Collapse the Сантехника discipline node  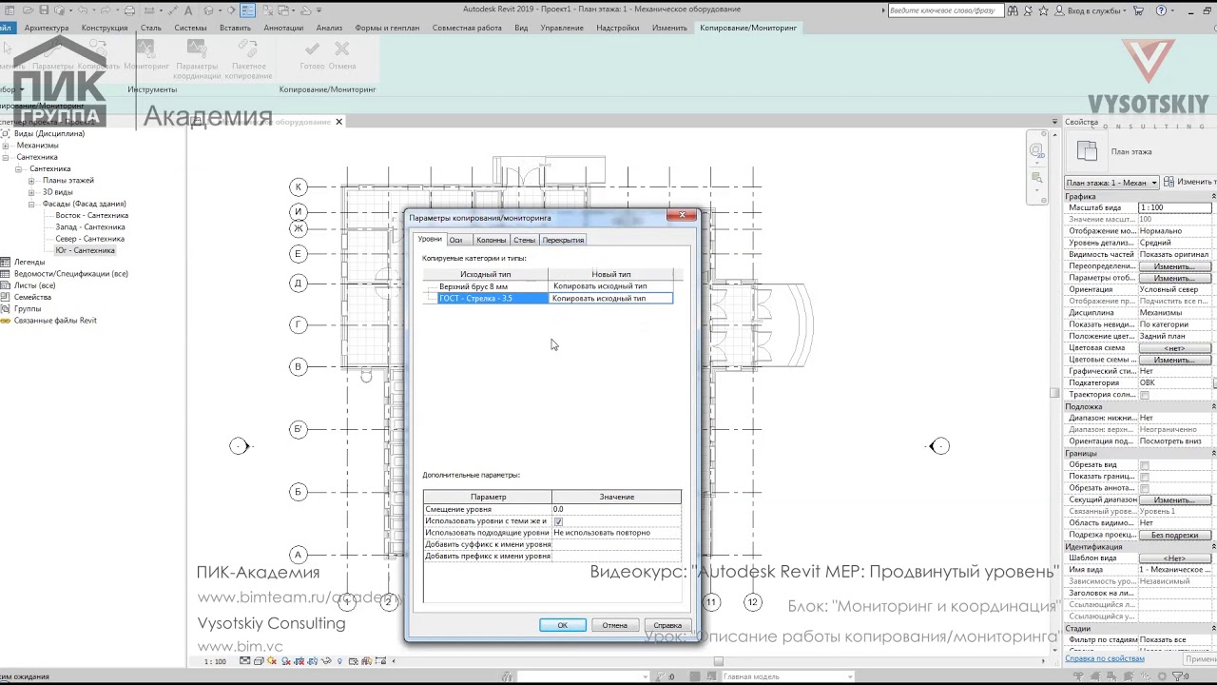[x=6, y=157]
